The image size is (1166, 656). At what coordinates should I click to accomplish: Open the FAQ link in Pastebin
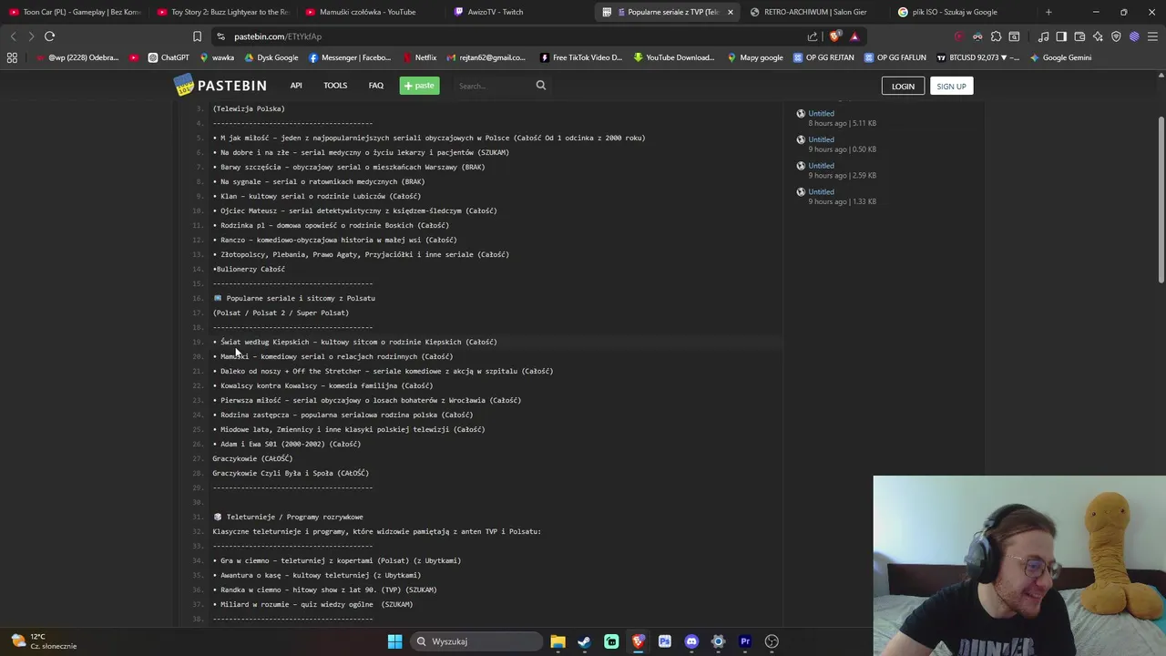coord(376,86)
